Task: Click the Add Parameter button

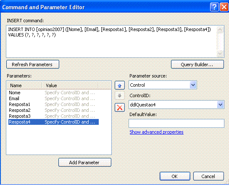Action: pos(85,163)
